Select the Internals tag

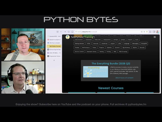pos(96,43)
